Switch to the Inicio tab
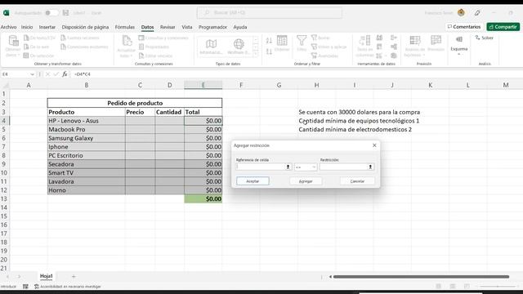The width and height of the screenshot is (523, 294). [27, 27]
